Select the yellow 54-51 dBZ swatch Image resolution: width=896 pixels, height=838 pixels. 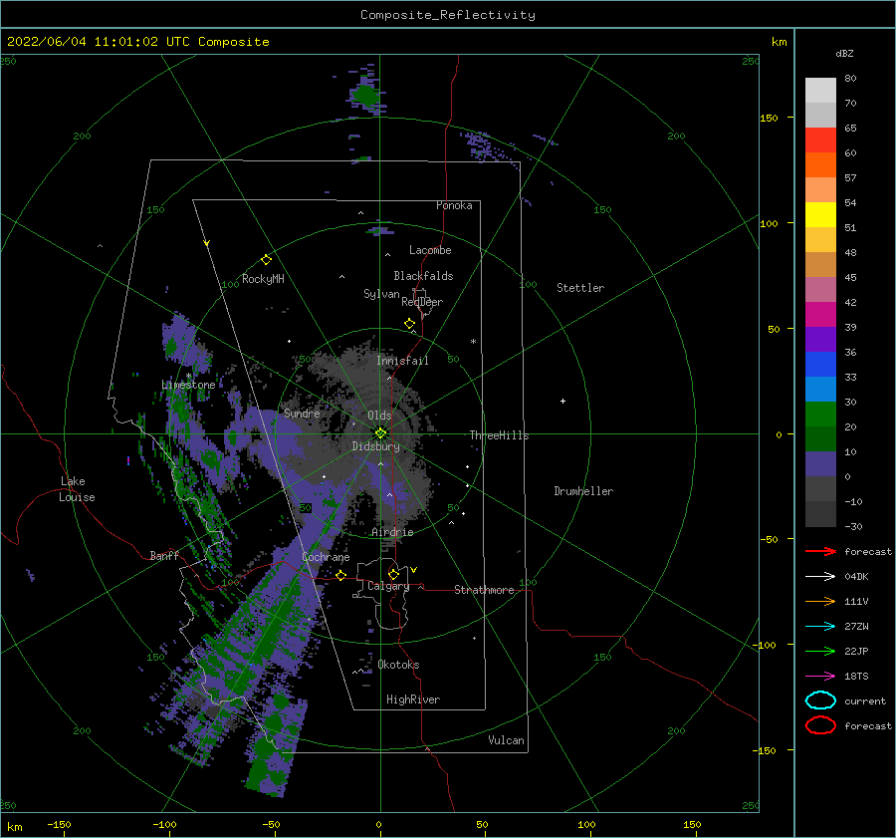pyautogui.click(x=820, y=214)
